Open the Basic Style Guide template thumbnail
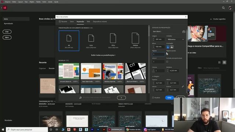Viewport: 235px width, 132px height. point(91,71)
